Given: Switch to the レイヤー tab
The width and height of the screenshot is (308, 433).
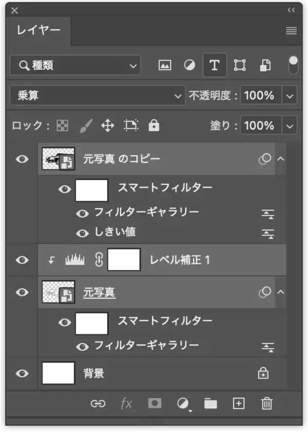Looking at the screenshot, I should coord(38,30).
